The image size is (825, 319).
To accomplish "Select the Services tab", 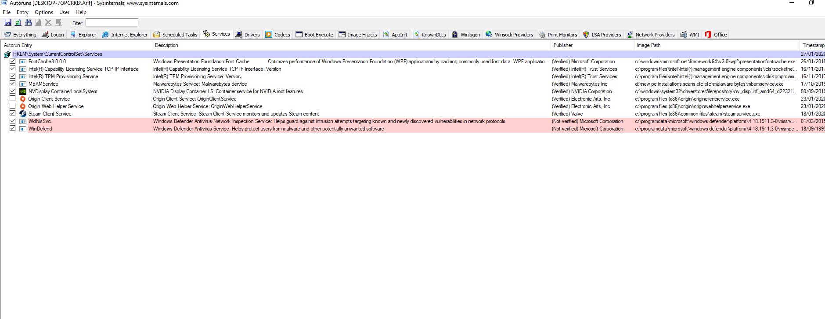I will (x=216, y=34).
